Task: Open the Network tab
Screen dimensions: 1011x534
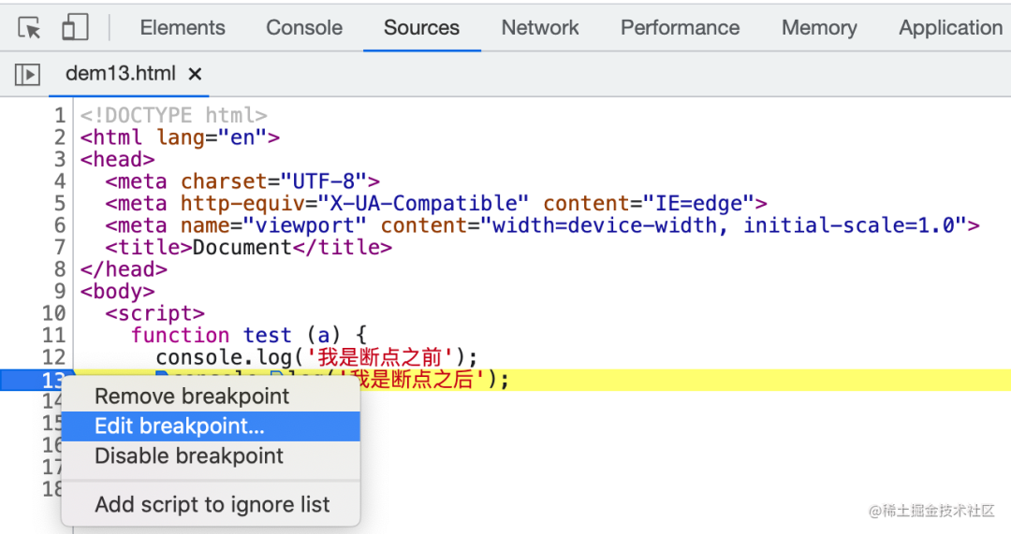Action: [540, 28]
